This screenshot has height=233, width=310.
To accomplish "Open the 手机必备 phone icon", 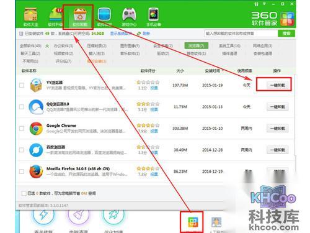I will pyautogui.click(x=154, y=14).
